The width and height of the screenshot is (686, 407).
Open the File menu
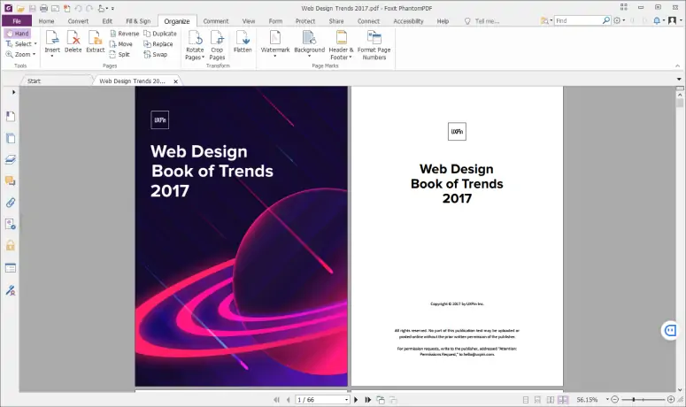pyautogui.click(x=16, y=20)
